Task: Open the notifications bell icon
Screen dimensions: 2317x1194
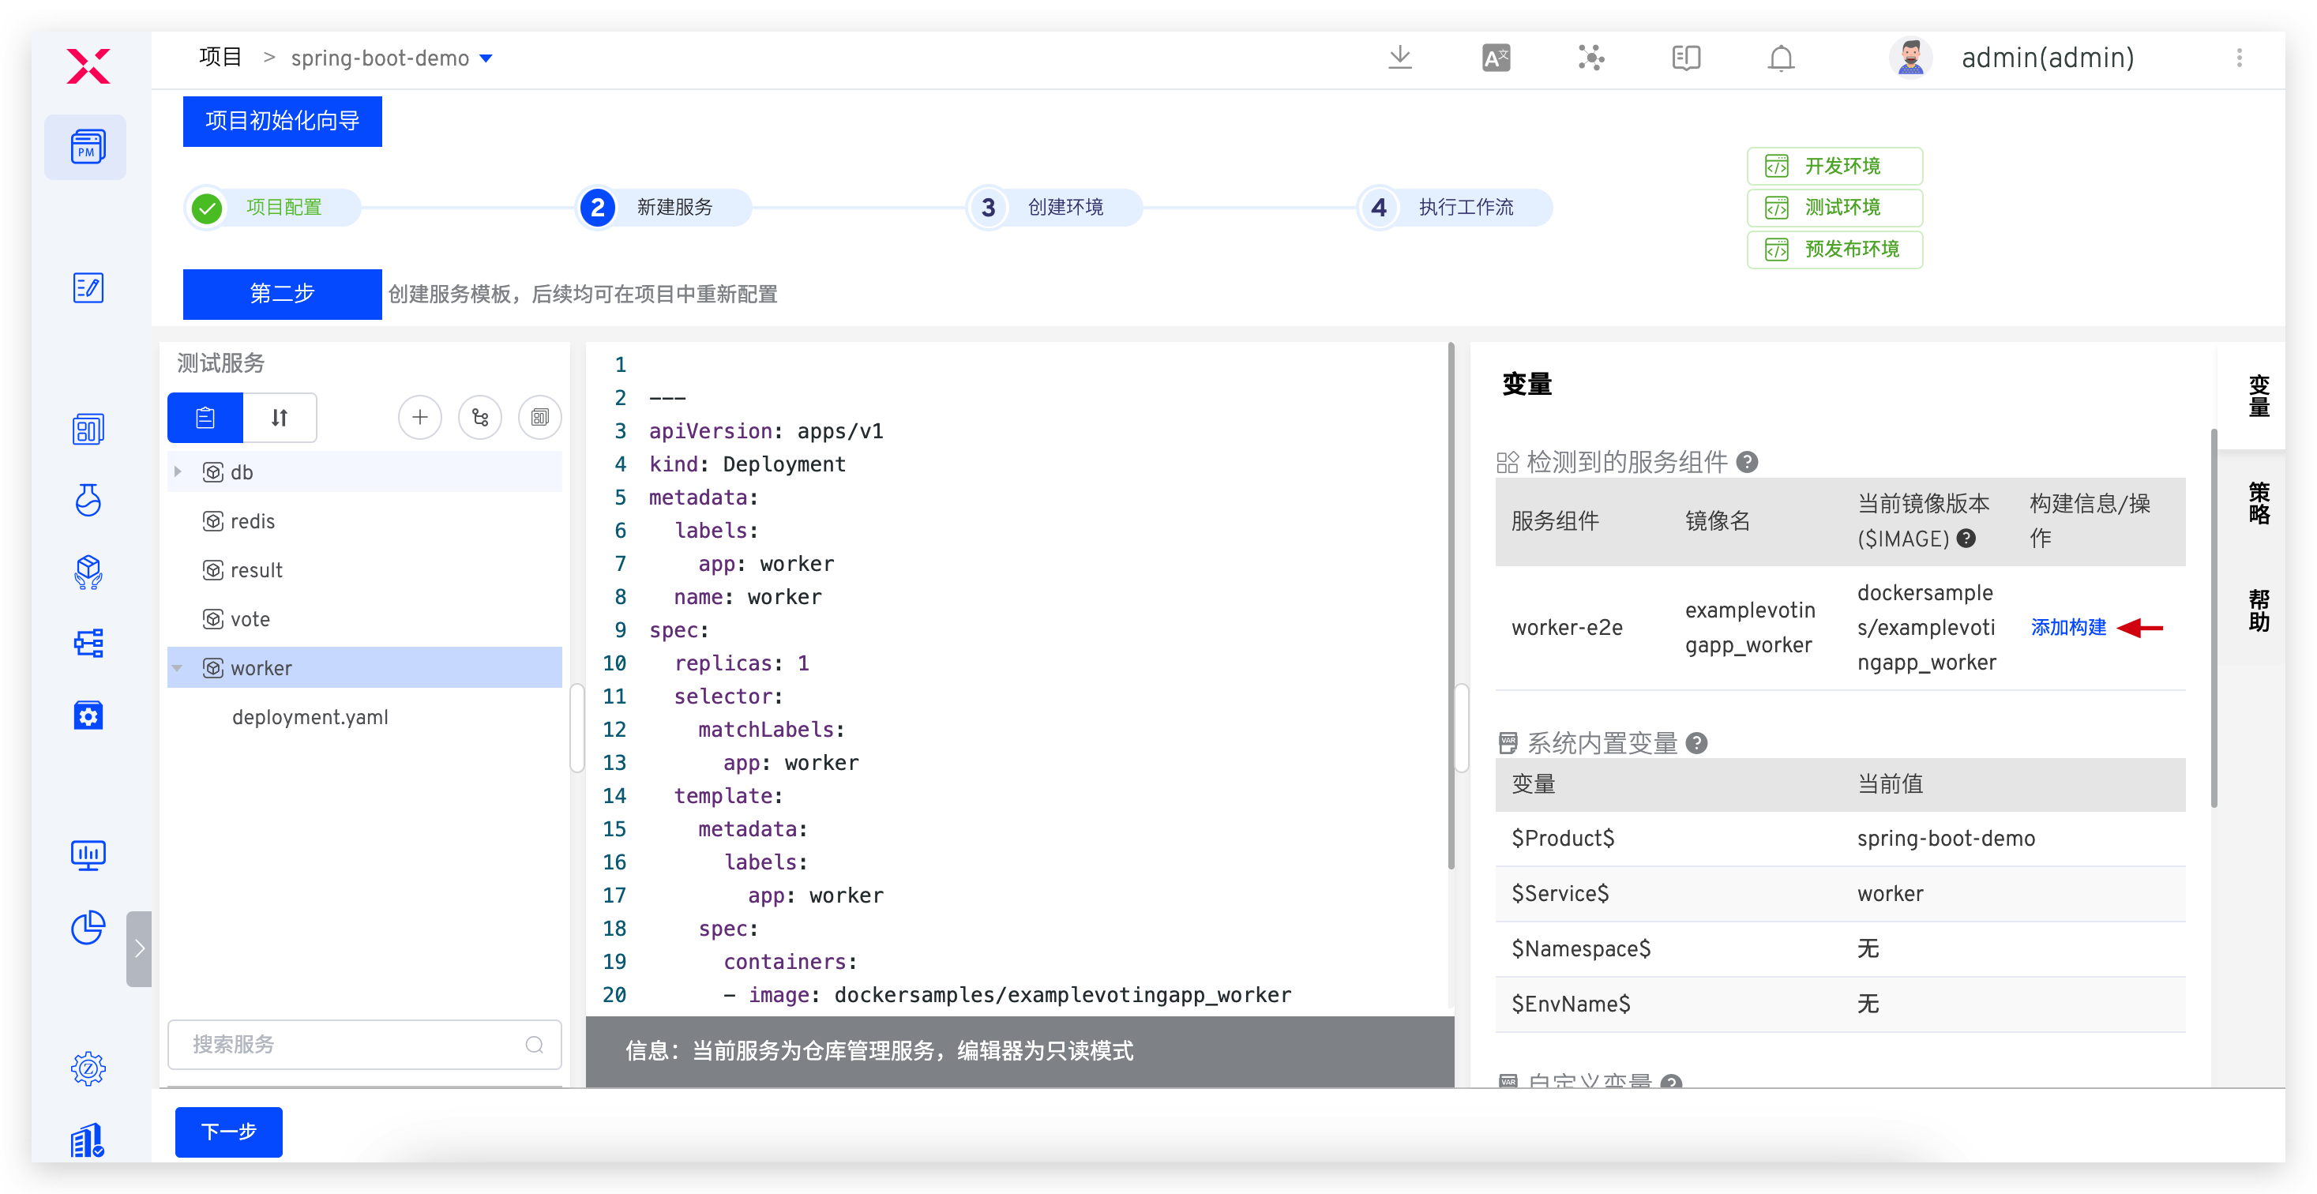Action: (1781, 58)
